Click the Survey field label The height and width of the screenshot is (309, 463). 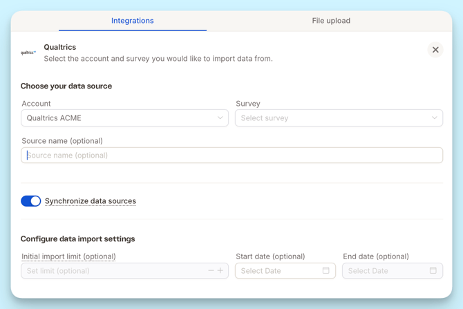(x=248, y=104)
